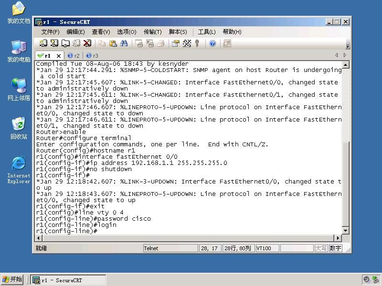Click the last grayed toolbar icon
382x286 pixels.
point(227,43)
